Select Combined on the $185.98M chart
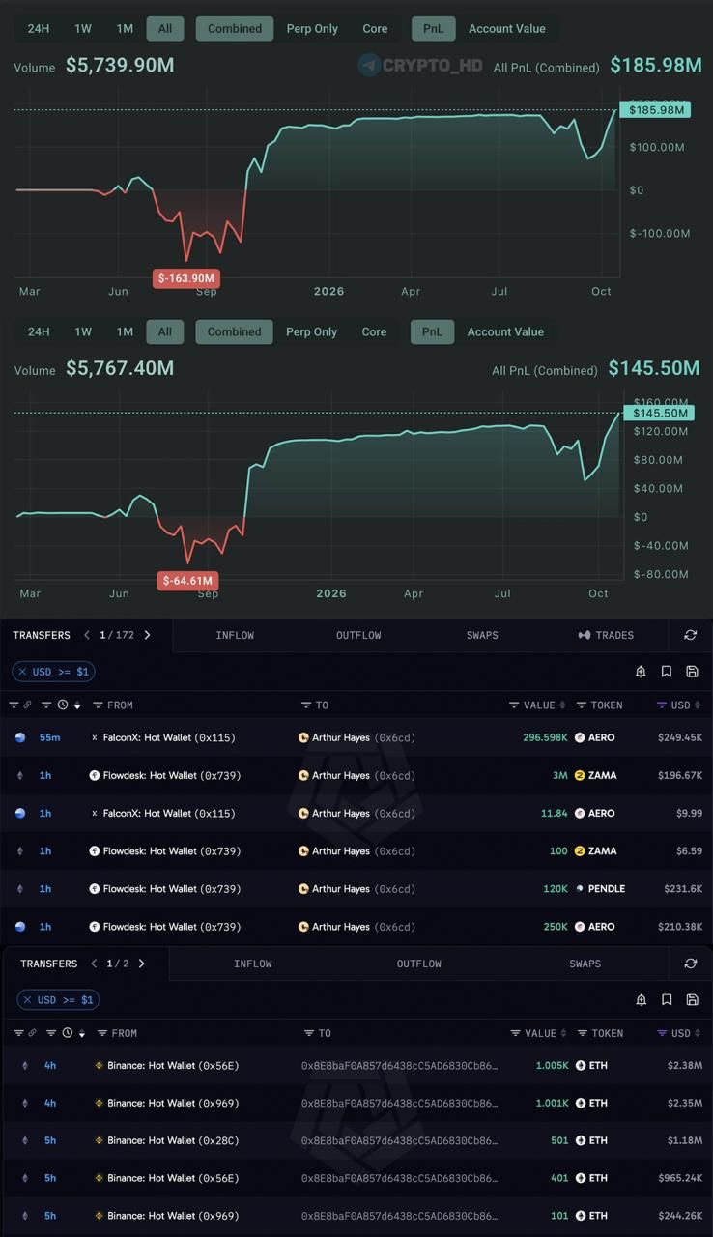713x1237 pixels. 235,28
